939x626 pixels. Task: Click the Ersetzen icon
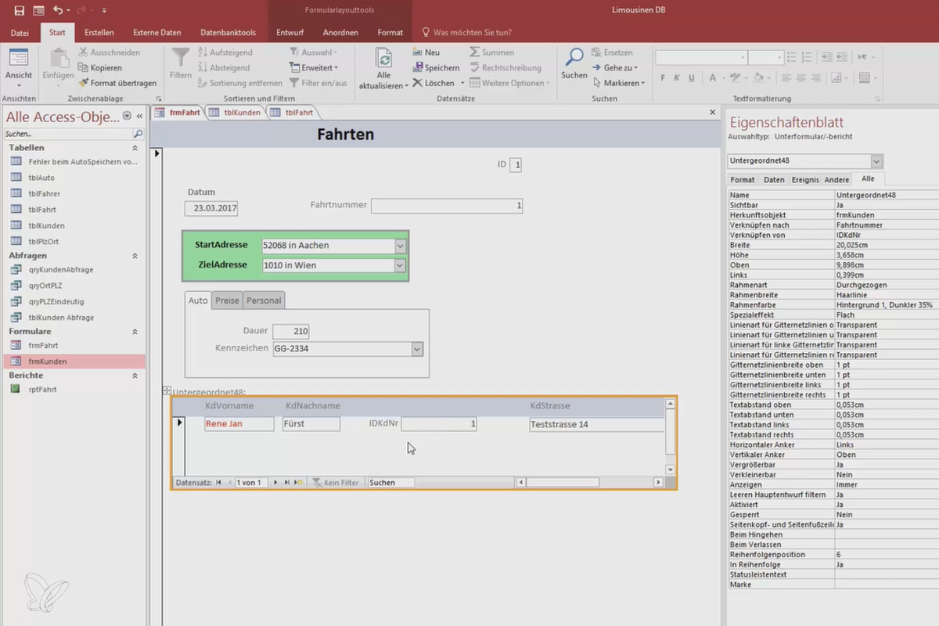595,52
